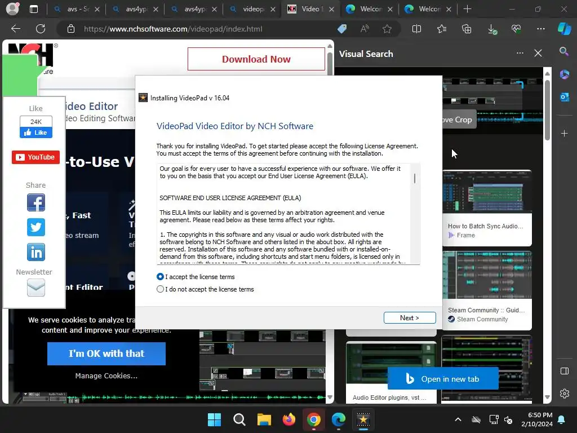Open Visual Search more options menu

pyautogui.click(x=520, y=53)
